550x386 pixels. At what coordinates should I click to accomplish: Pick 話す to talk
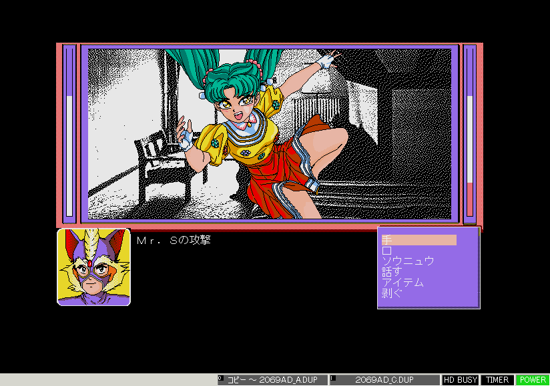point(392,272)
